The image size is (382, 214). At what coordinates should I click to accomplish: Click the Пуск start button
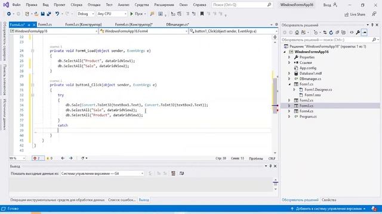point(138,14)
